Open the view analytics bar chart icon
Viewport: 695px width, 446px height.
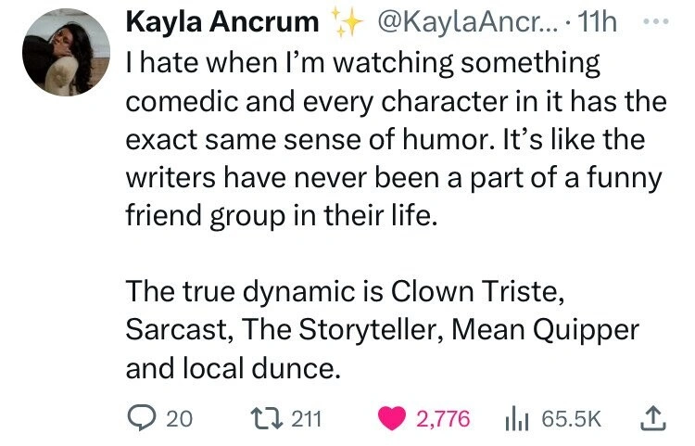(x=523, y=417)
